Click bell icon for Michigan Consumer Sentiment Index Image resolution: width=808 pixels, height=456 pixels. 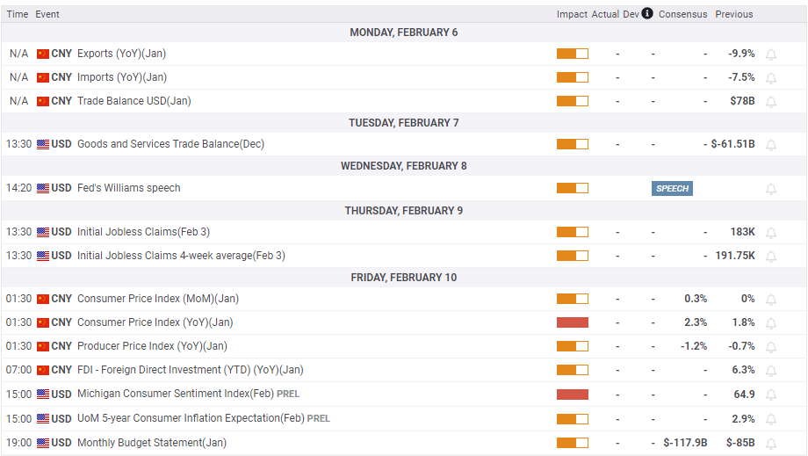pyautogui.click(x=771, y=395)
